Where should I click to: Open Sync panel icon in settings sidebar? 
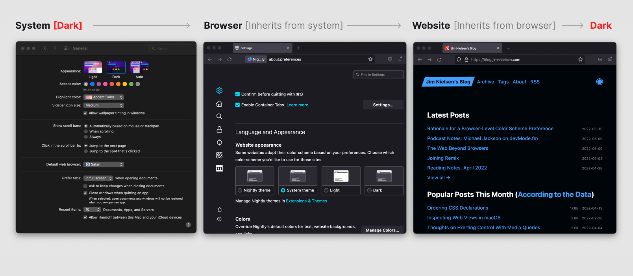(x=219, y=142)
